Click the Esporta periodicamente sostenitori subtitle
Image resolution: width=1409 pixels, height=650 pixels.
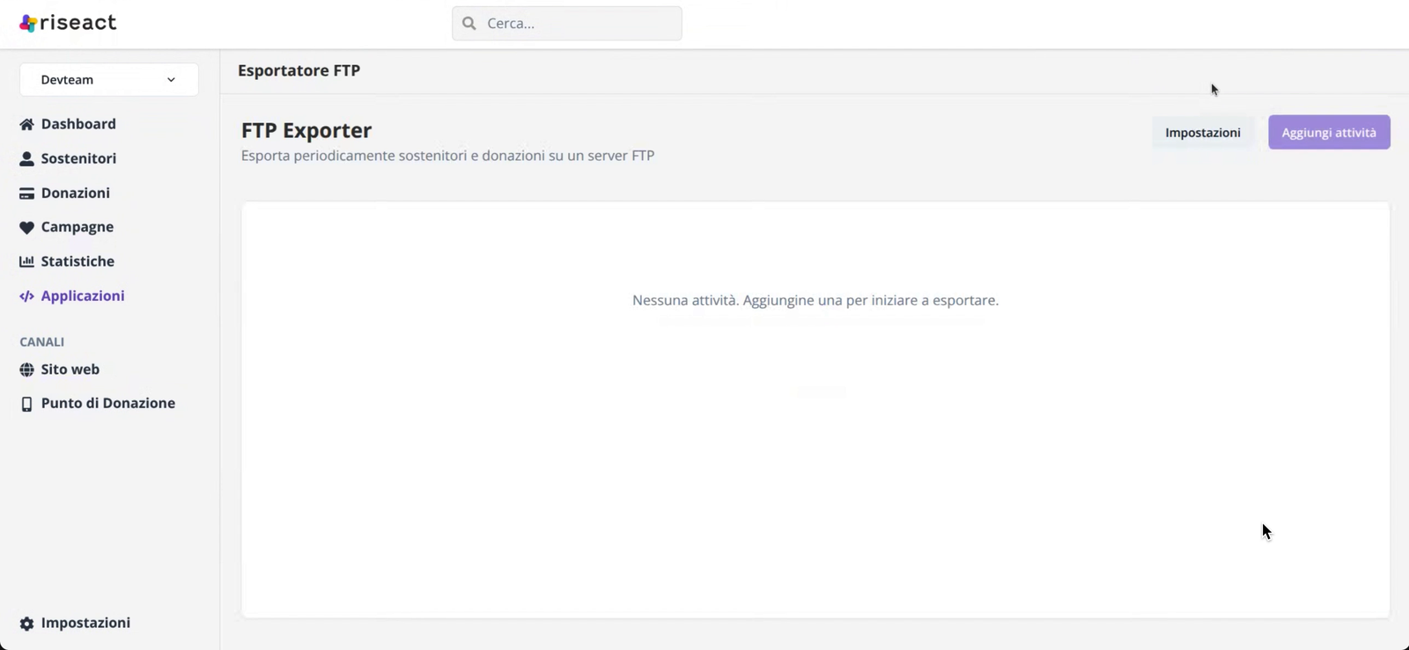click(447, 156)
